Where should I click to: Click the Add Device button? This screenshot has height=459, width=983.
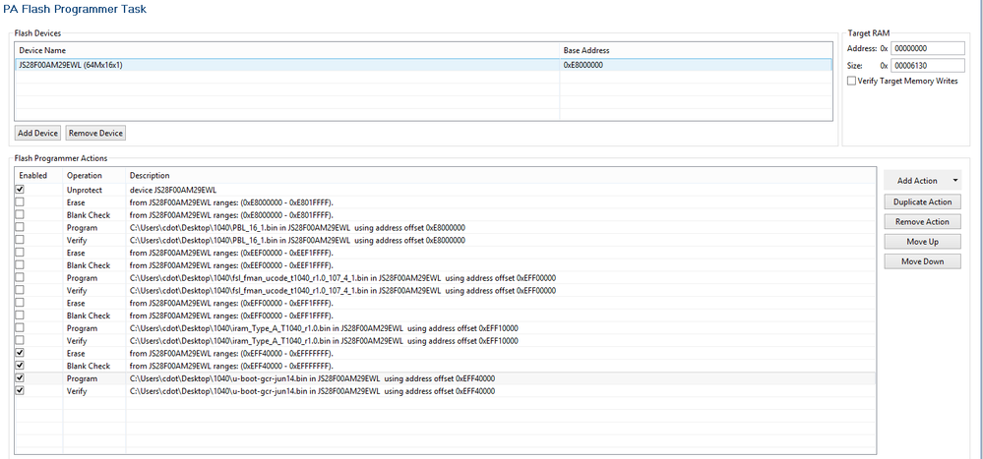(x=38, y=133)
